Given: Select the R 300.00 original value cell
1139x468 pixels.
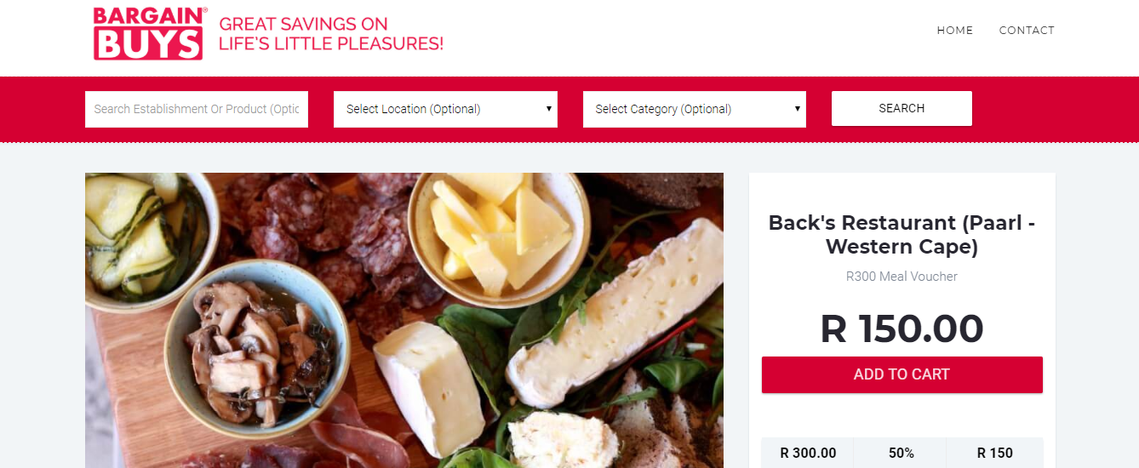Looking at the screenshot, I should pos(808,453).
